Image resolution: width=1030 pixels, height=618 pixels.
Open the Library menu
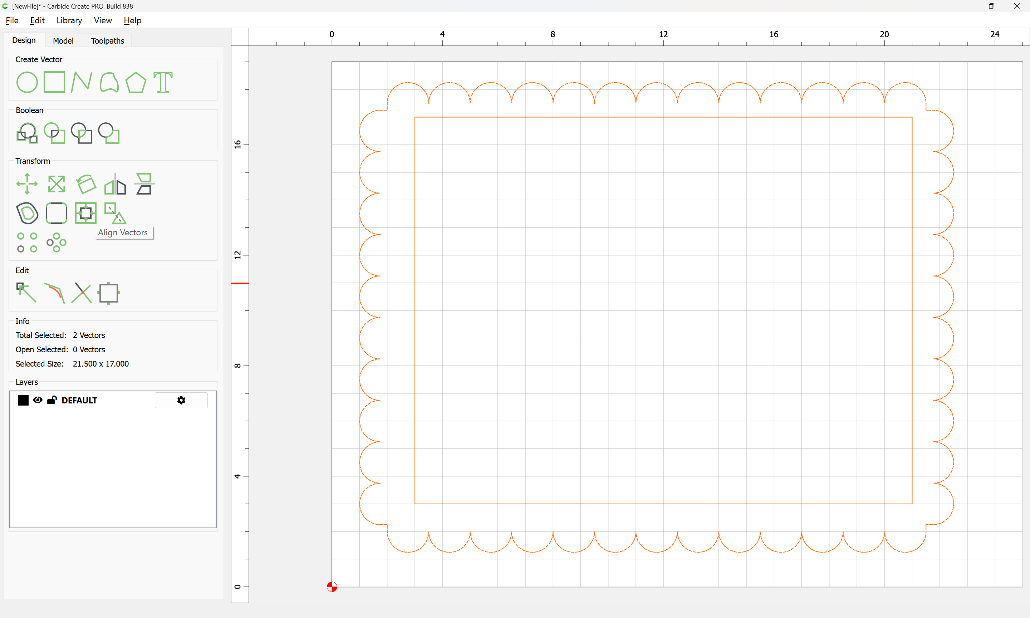(69, 20)
